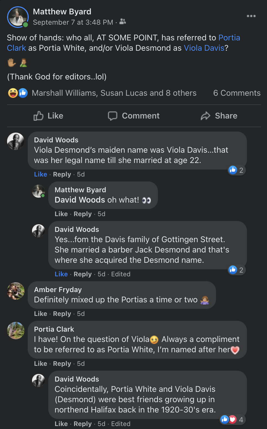Image resolution: width=267 pixels, height=429 pixels.
Task: Reply to Portia Clark's comment
Action: coord(62,364)
